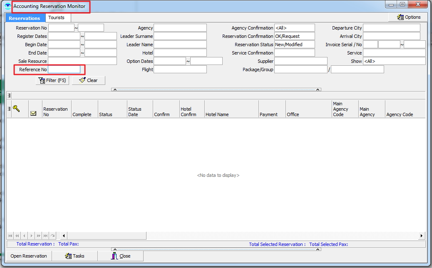Screen dimensions: 432x268
Task: Click the key icon column header
Action: click(17, 109)
